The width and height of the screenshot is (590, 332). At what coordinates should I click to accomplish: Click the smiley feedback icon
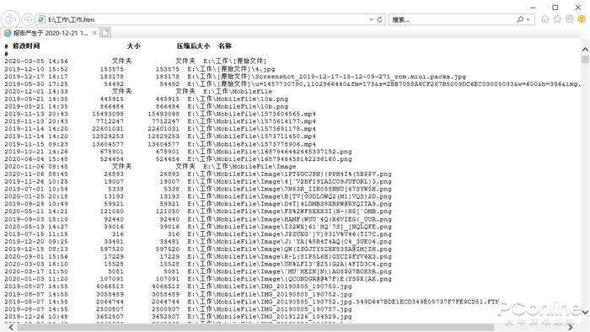tap(582, 19)
